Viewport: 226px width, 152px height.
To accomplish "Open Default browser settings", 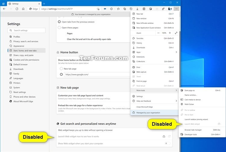I will (x=27, y=65).
